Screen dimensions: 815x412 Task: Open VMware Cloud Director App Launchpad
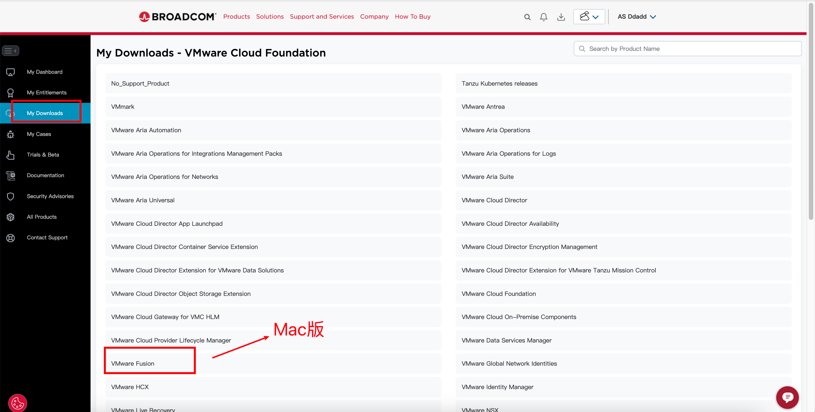tap(273, 223)
